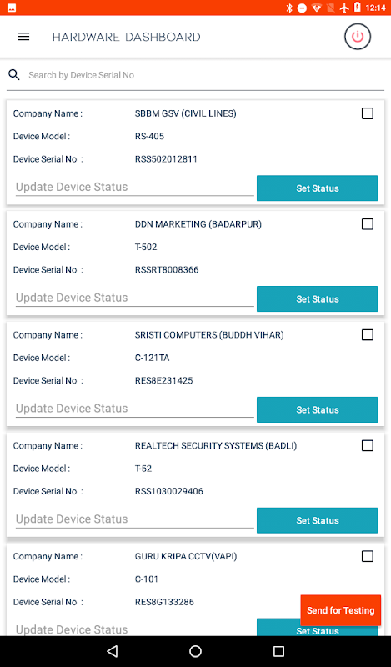
Task: Select the DDN MARKETING (BADARPUR) checkbox
Action: click(367, 224)
